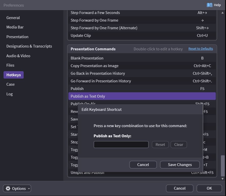Switch to Media Bar preferences
Viewport: 226px width, 196px height.
15,27
